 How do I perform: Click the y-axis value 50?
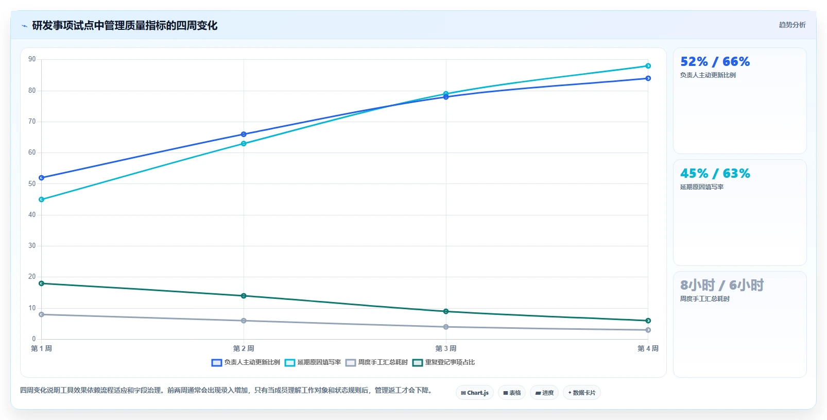coord(32,183)
